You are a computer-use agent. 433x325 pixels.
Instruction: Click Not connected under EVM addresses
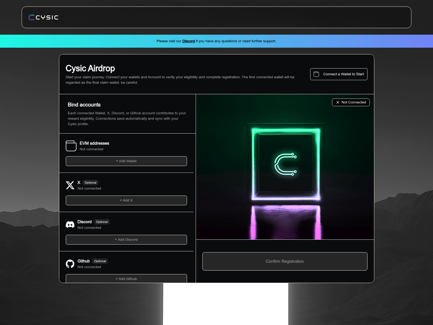pyautogui.click(x=91, y=149)
